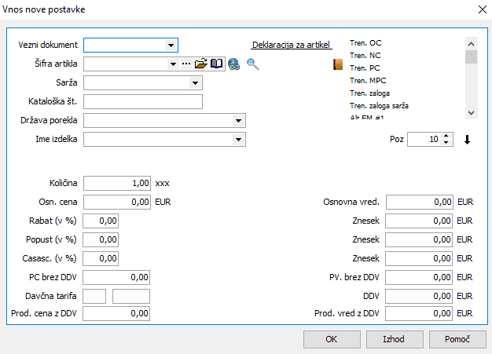Close the Vnos nove postavke dialog
The image size is (492, 354).
tap(483, 9)
